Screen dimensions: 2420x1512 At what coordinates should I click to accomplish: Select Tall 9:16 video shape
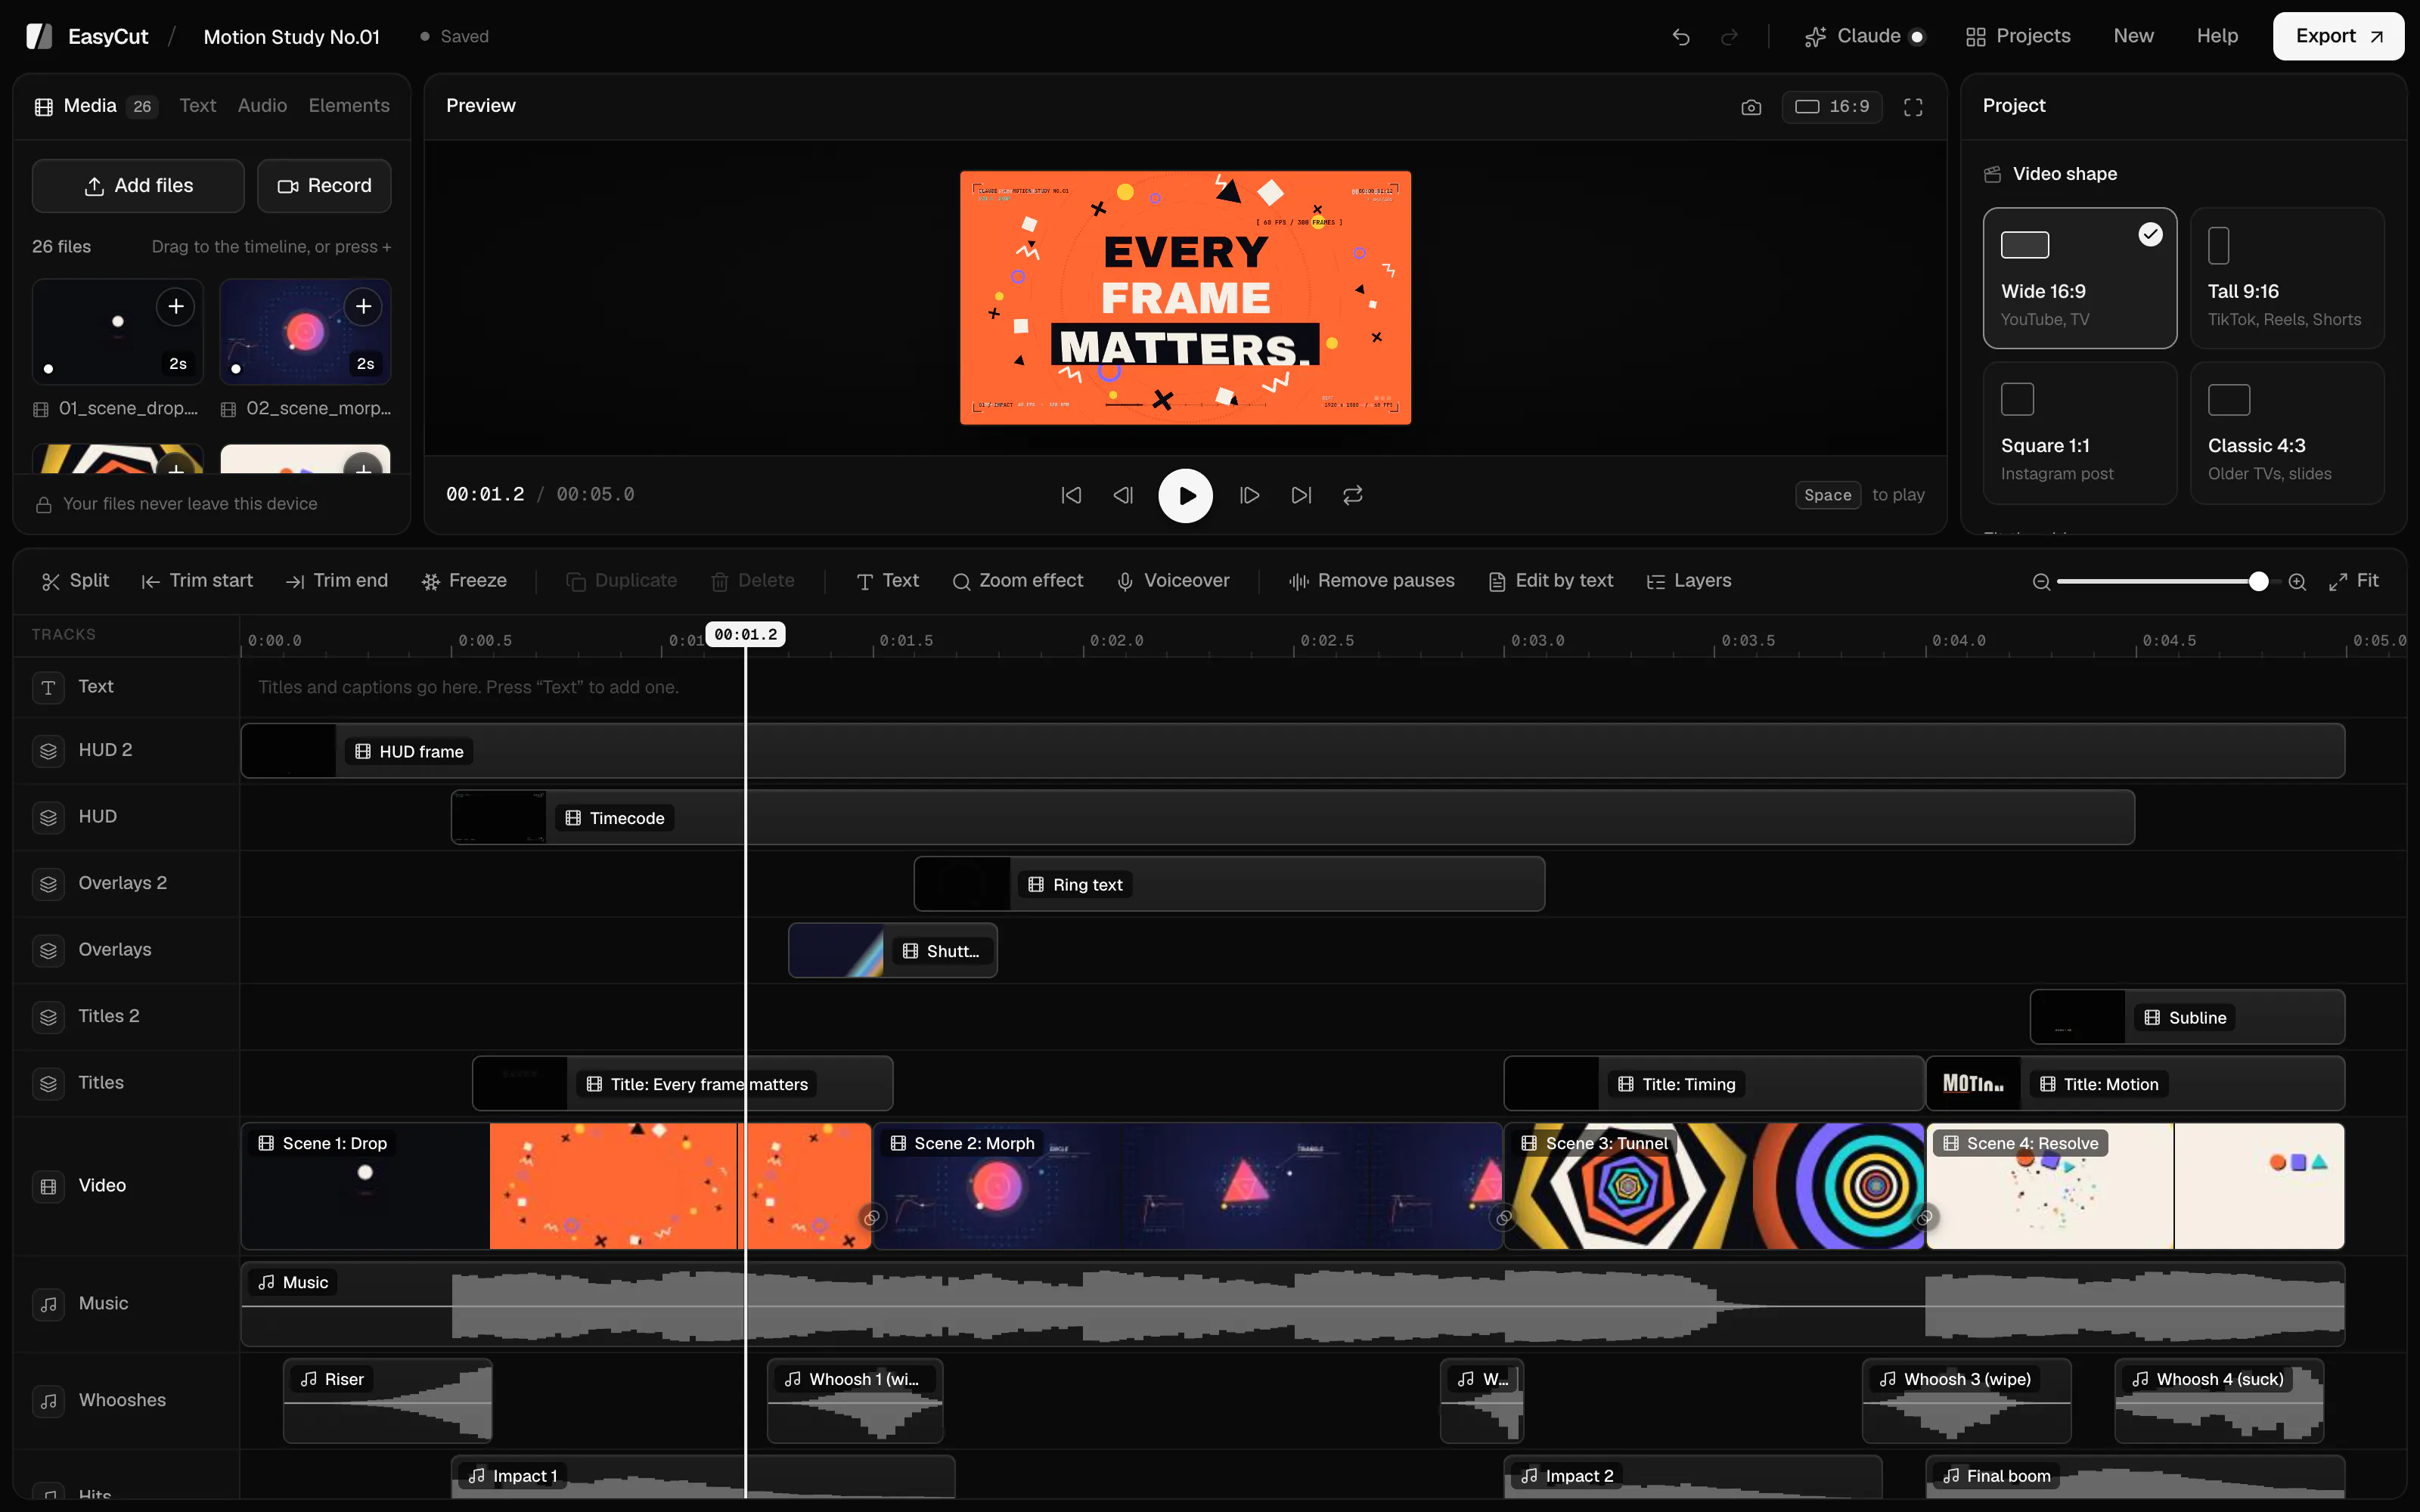(2287, 278)
